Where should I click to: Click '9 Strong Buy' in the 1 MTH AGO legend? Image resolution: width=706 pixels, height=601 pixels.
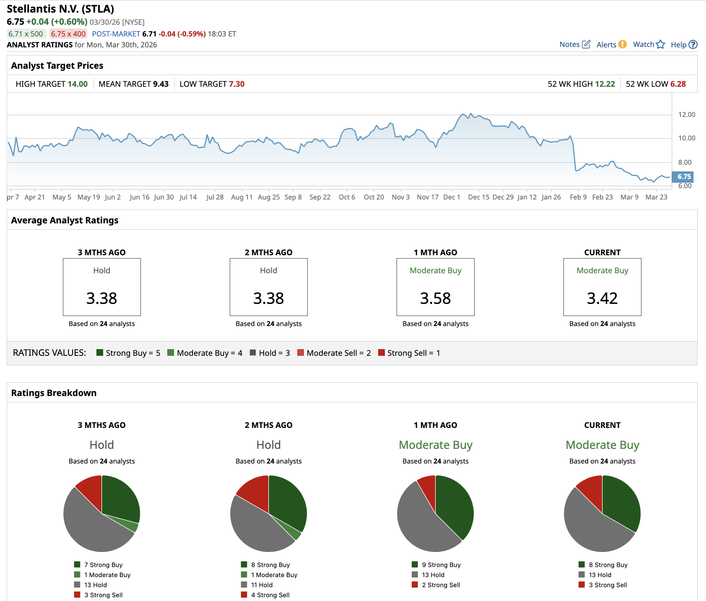point(441,565)
